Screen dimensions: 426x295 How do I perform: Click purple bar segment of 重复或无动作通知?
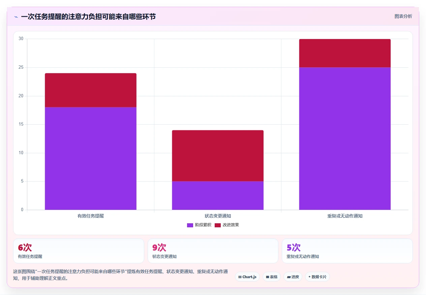(x=345, y=138)
